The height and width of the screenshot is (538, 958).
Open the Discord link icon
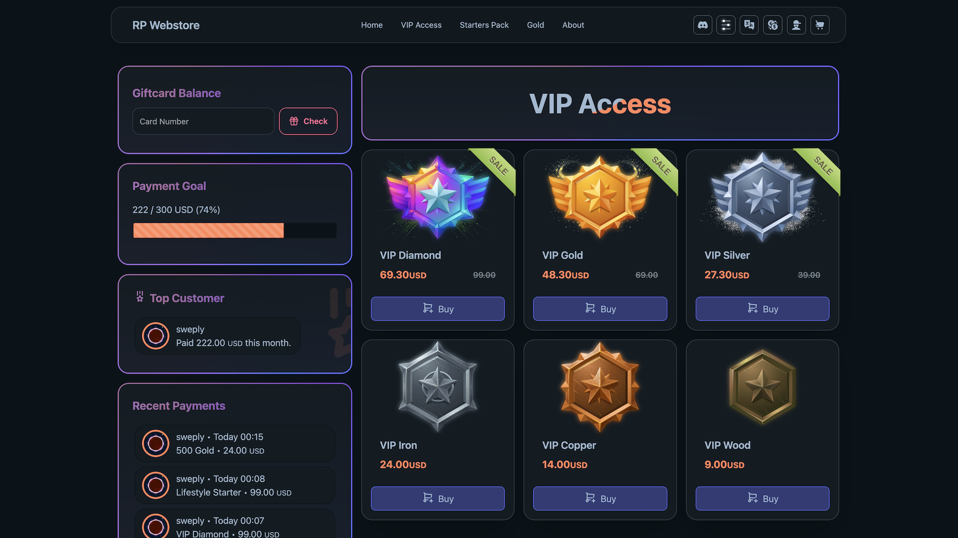tap(703, 25)
